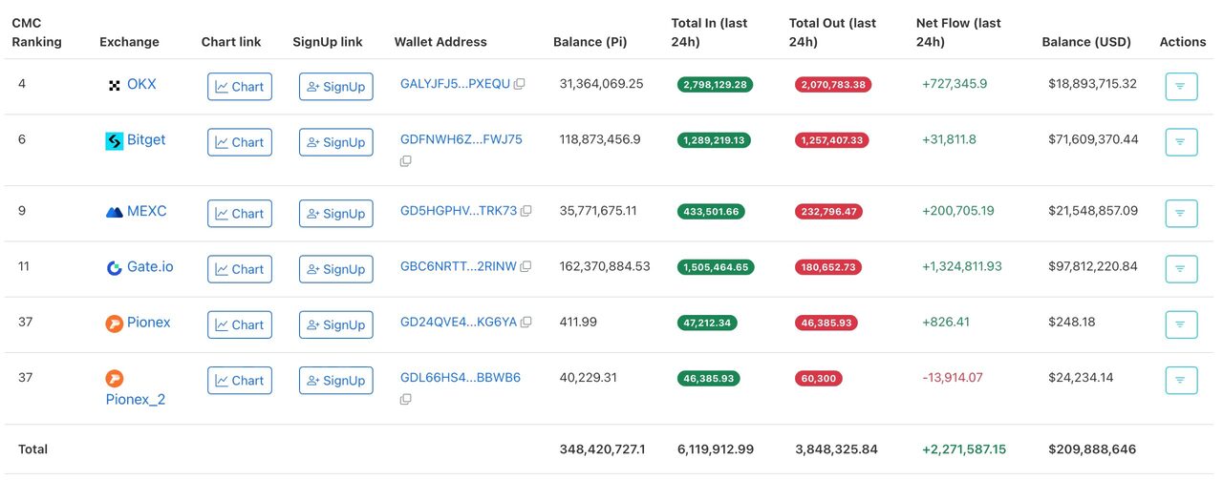1223x480 pixels.
Task: Open wallet address GALYJFJ5...PXEQU
Action: click(x=455, y=84)
